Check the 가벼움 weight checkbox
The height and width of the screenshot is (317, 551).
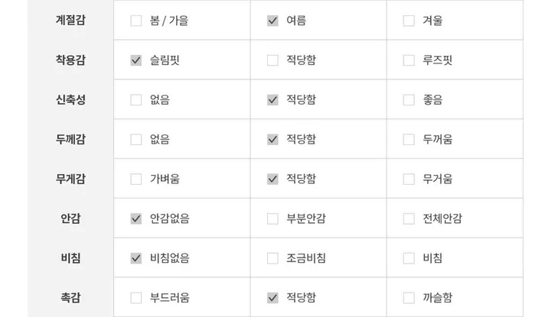pos(136,180)
